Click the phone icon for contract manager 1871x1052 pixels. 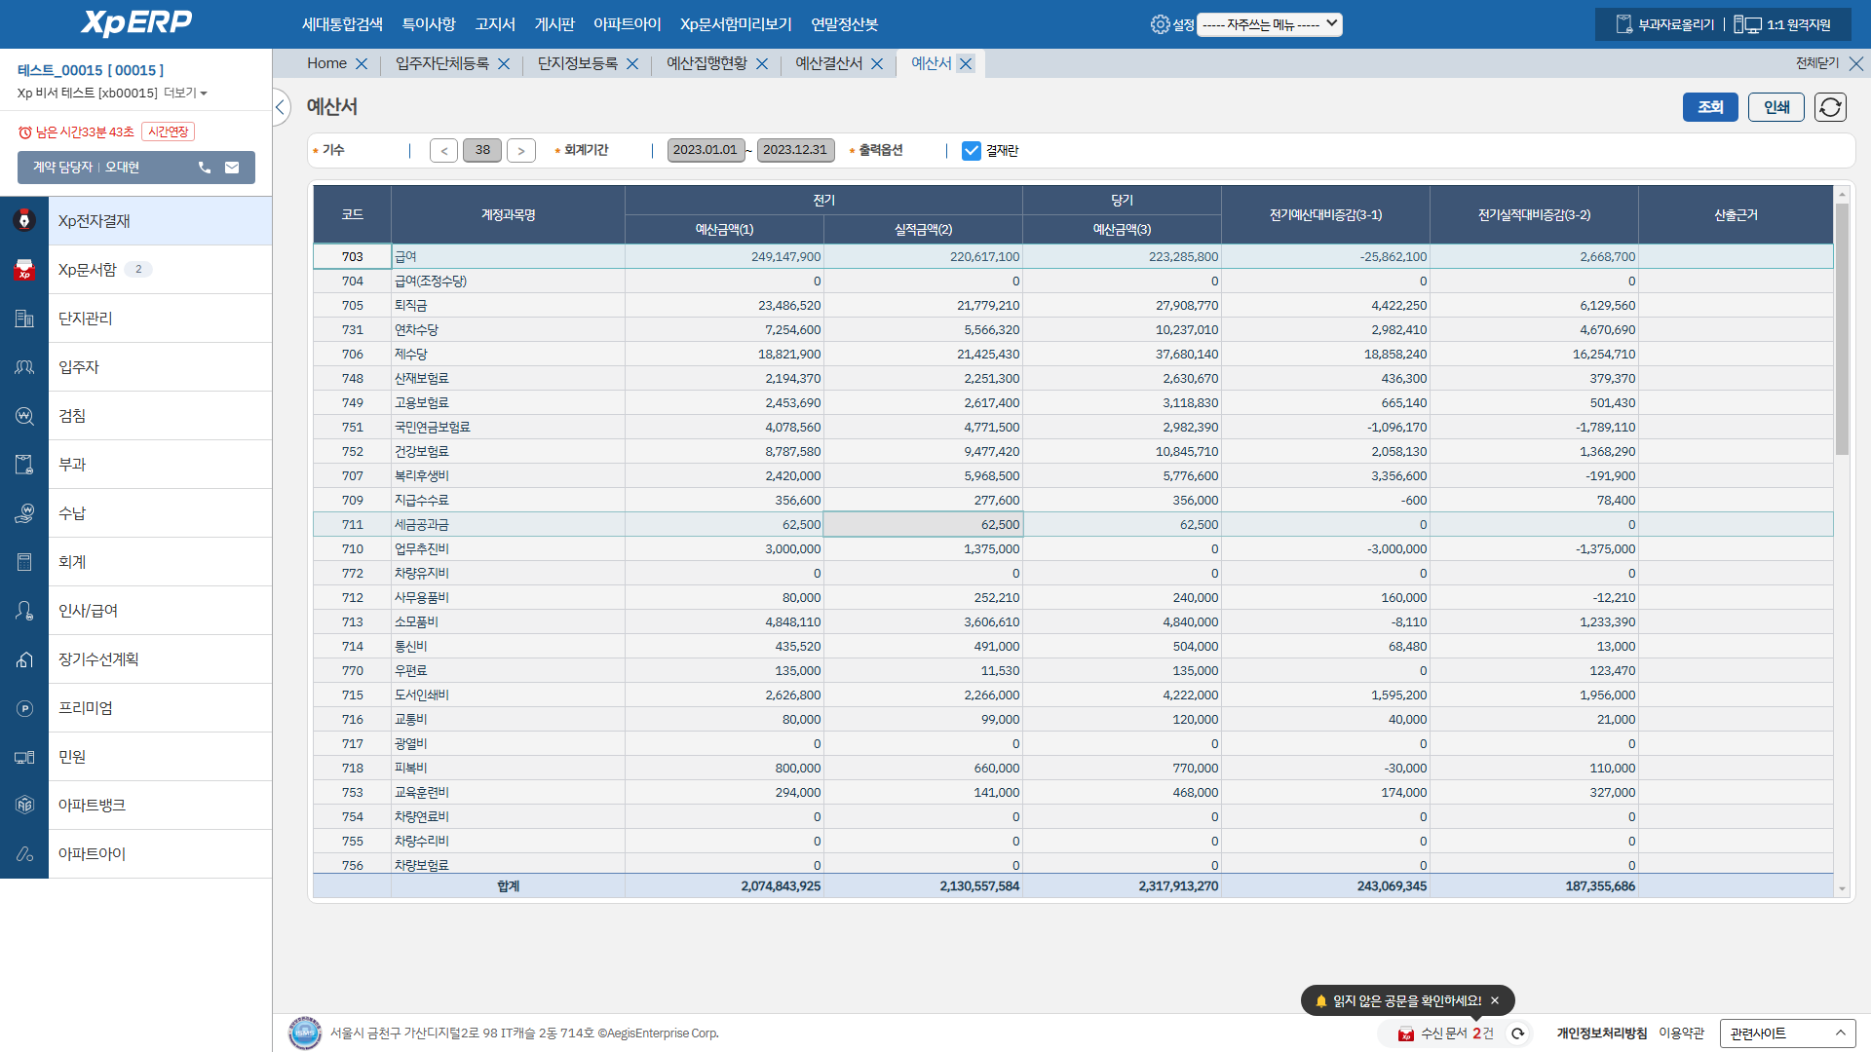[205, 168]
